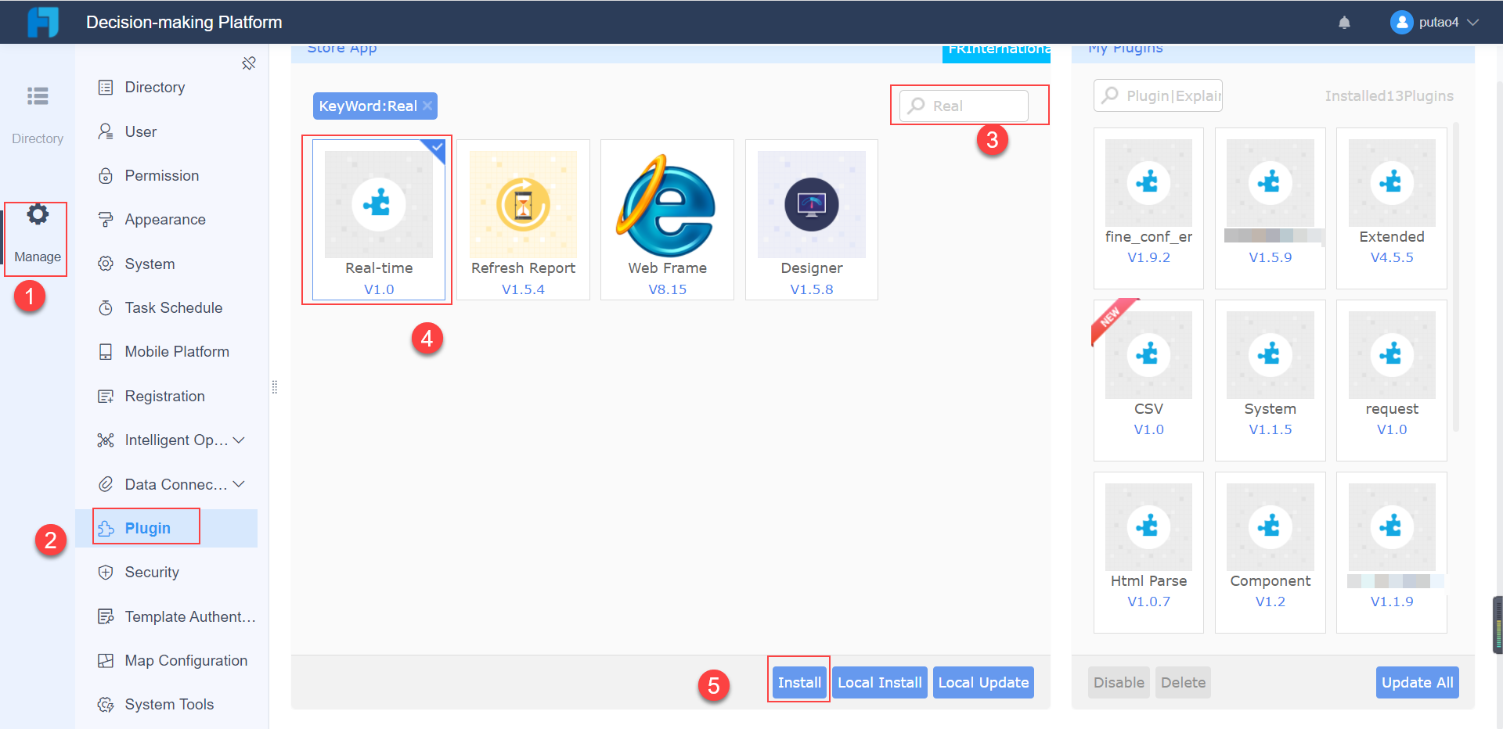Unpin the navigation menu pin icon
The height and width of the screenshot is (729, 1503).
249,63
